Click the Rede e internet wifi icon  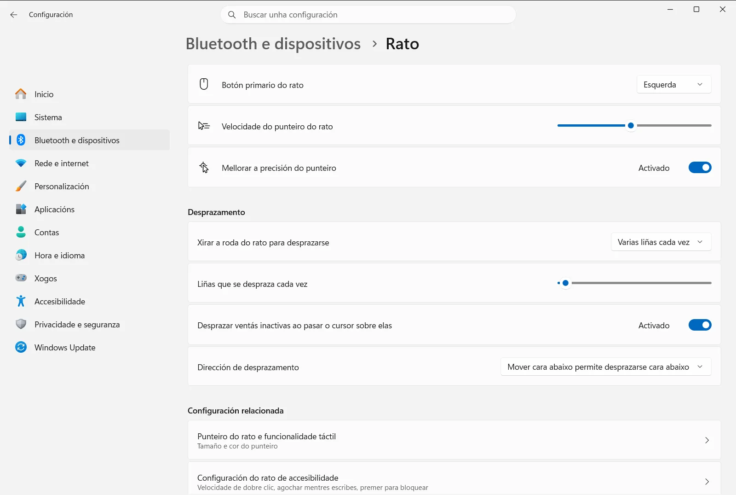pos(21,163)
